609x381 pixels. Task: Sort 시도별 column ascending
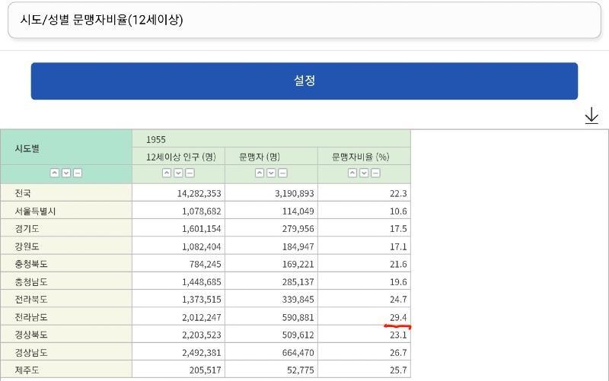[55, 173]
